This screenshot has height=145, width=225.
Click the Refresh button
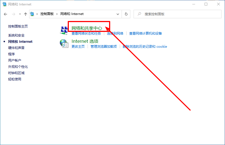[126, 14]
